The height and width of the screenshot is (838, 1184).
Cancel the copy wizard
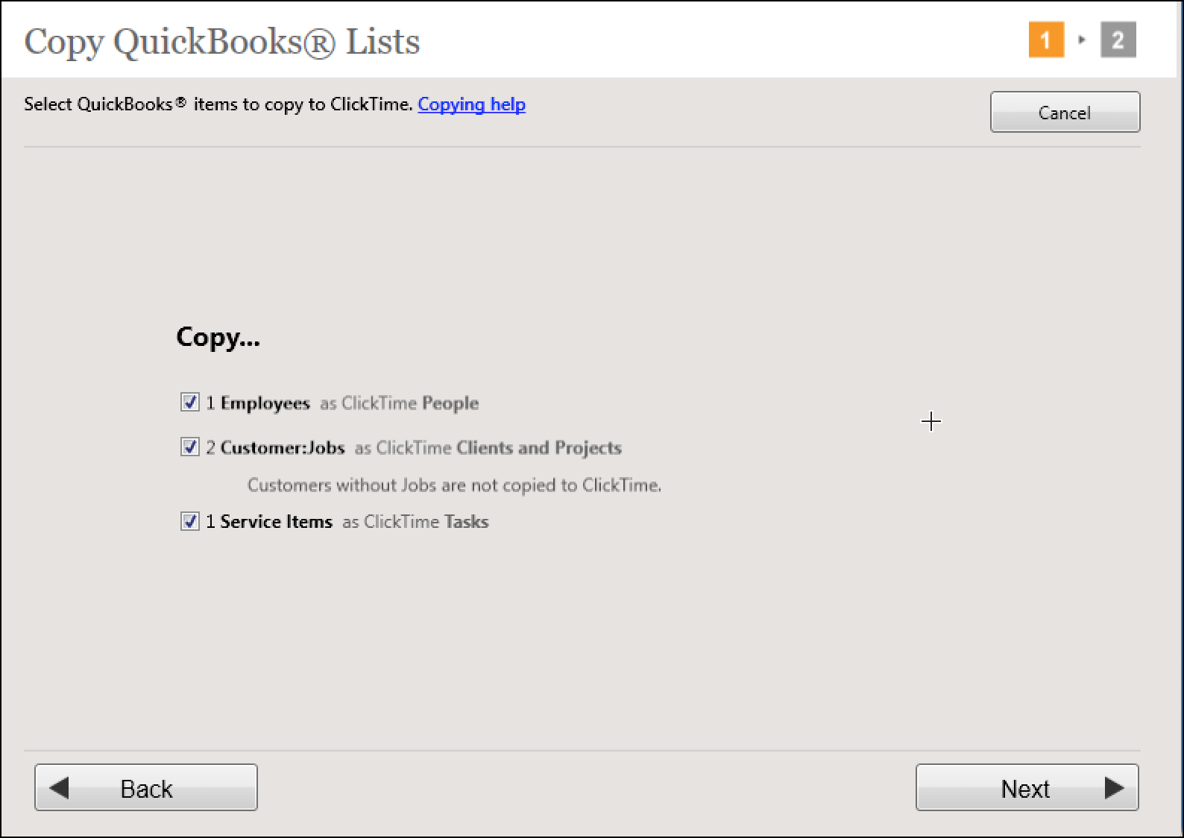tap(1065, 113)
